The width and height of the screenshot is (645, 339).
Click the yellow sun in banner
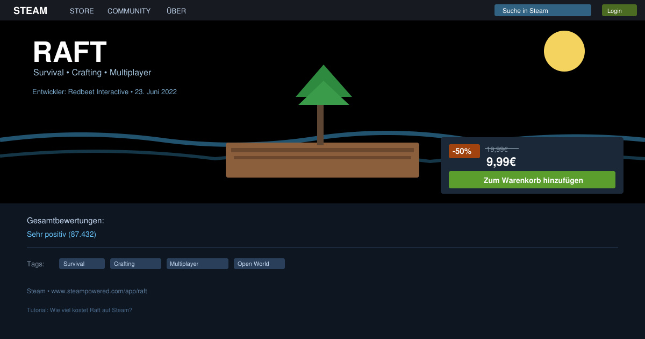click(x=564, y=51)
